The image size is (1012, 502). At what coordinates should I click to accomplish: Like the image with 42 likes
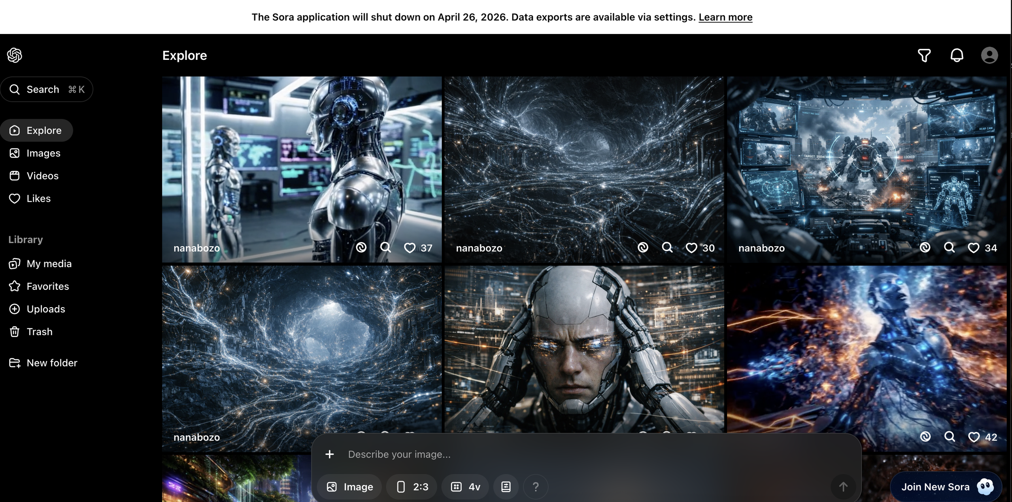tap(973, 437)
